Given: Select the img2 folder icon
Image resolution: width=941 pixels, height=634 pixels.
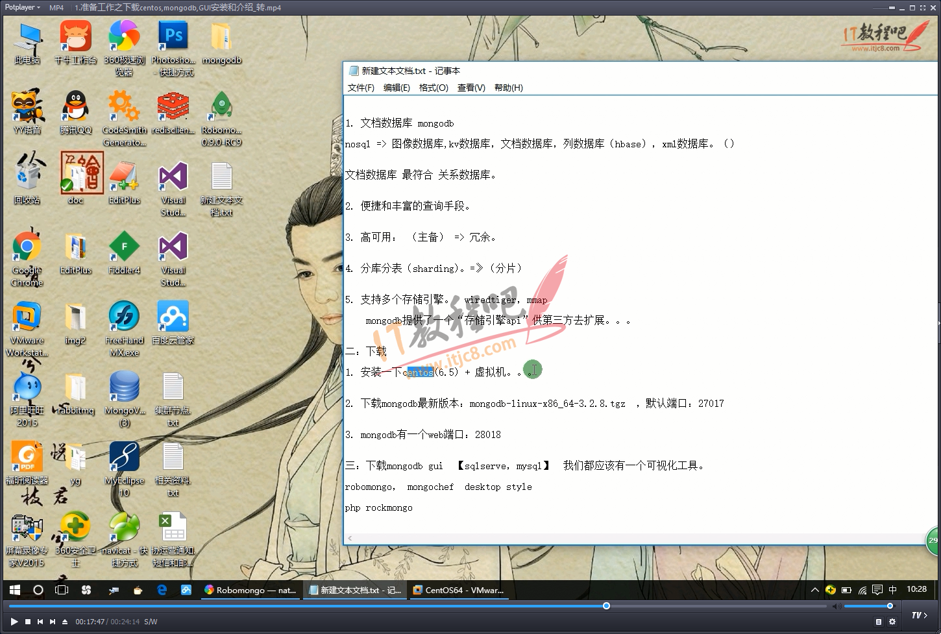Looking at the screenshot, I should [76, 323].
